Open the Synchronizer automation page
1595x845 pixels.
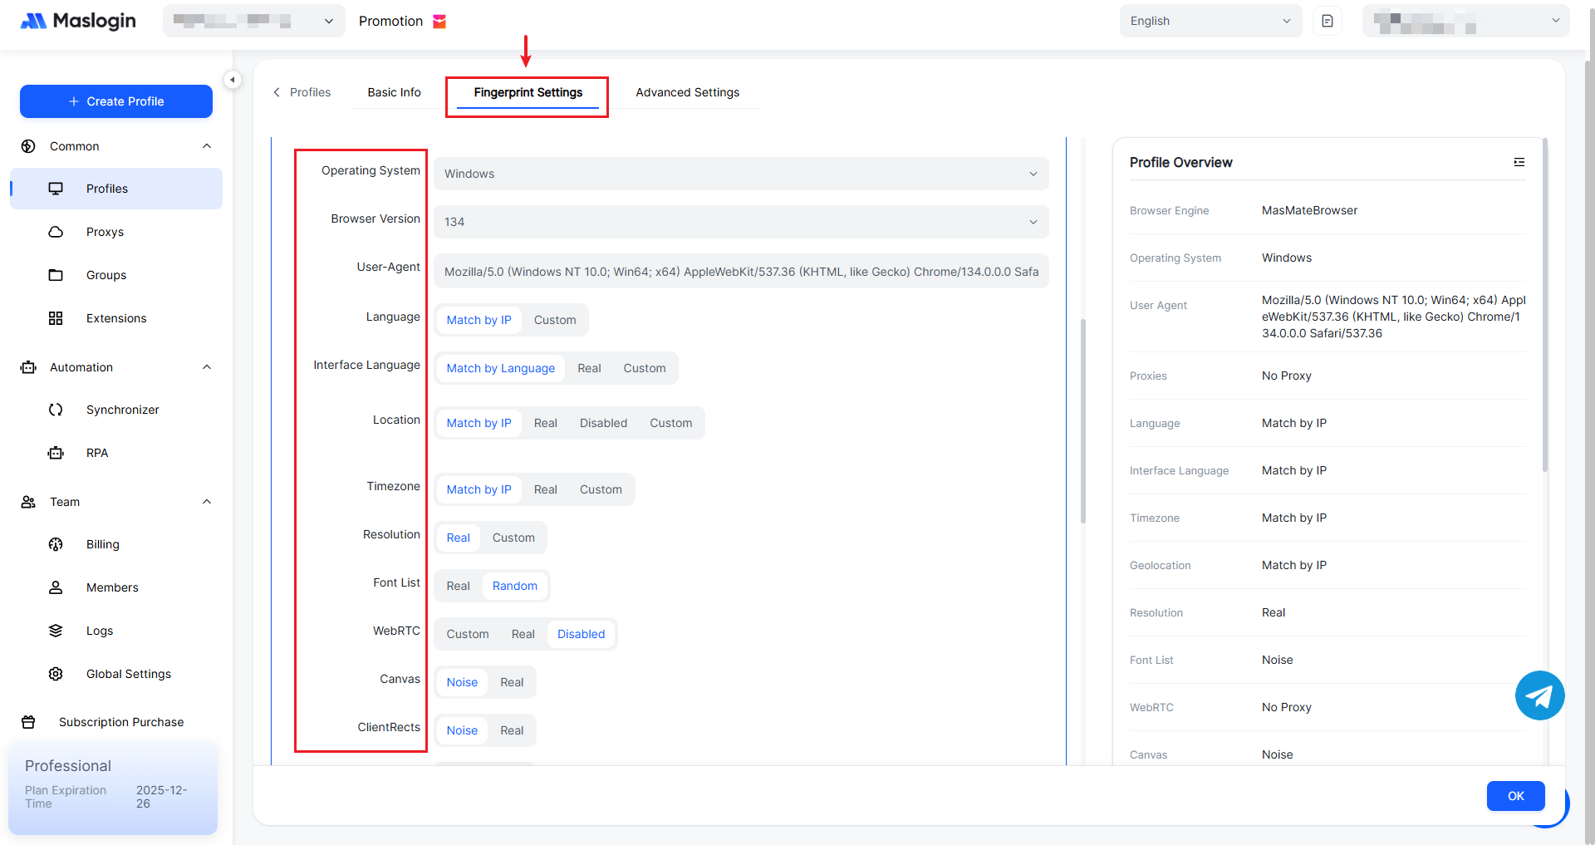[x=122, y=410]
